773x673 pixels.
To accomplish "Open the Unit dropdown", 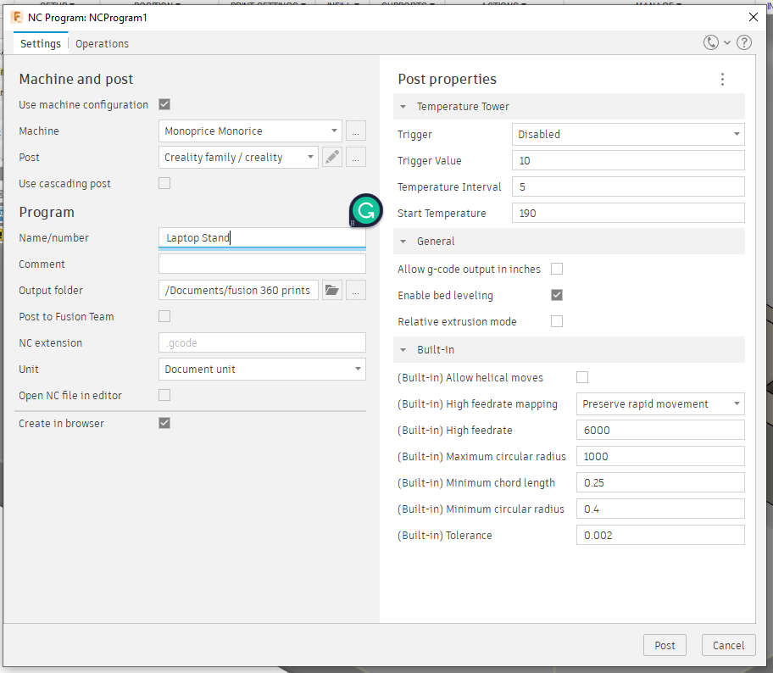I will (262, 370).
